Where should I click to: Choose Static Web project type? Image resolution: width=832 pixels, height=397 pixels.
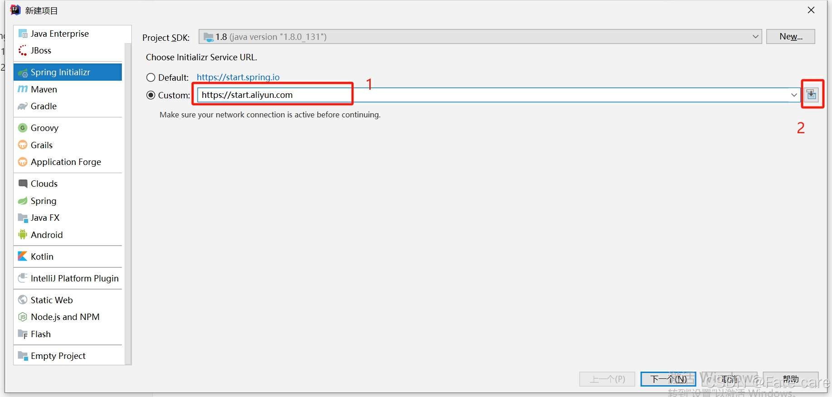pyautogui.click(x=68, y=300)
